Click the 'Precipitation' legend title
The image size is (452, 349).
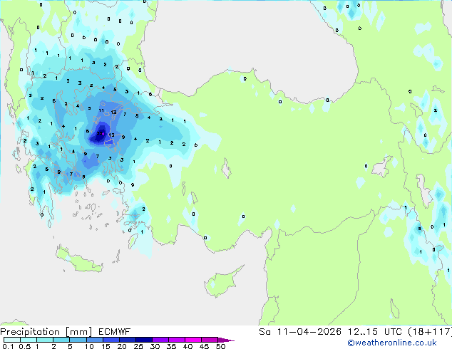[30, 332]
